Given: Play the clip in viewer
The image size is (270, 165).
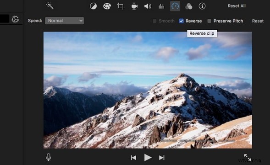Looking at the screenshot, I should pos(148,157).
